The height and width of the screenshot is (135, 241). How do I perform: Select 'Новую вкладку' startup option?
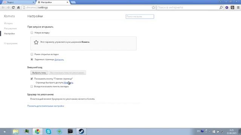32,33
